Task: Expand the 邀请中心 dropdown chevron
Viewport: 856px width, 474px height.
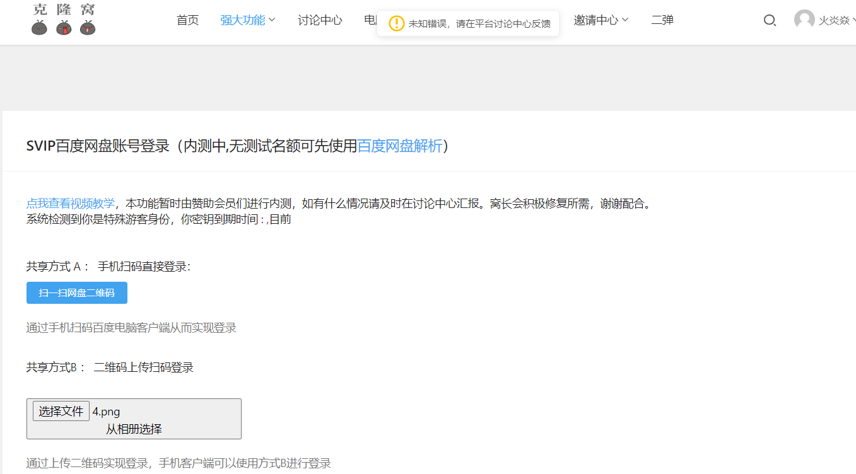Action: 625,20
